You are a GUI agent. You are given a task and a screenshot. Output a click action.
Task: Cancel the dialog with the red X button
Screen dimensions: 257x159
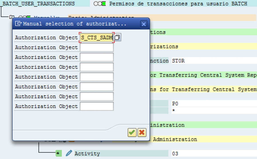coord(142,132)
